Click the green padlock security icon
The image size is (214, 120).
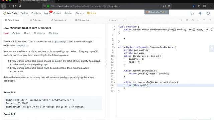click(x=48, y=6)
